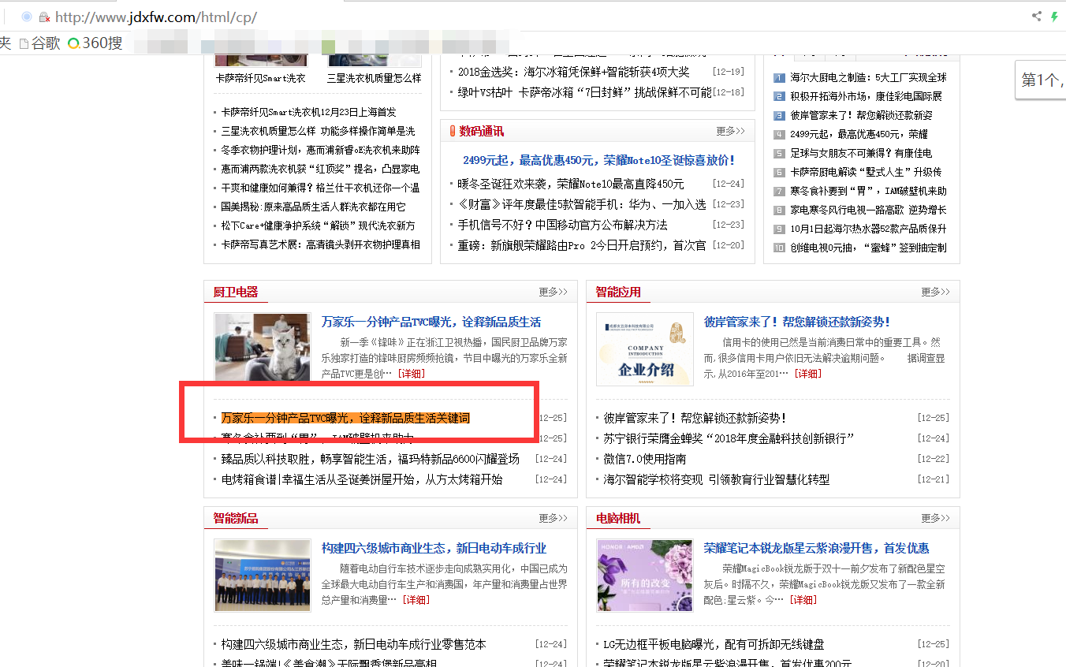Open article 电烤箱食谱|幸福生活从圣诞姜饼屋开始

point(362,479)
